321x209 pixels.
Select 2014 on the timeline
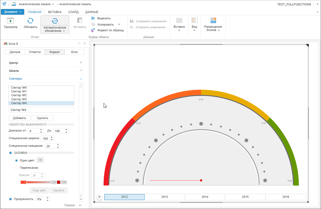[205, 197]
